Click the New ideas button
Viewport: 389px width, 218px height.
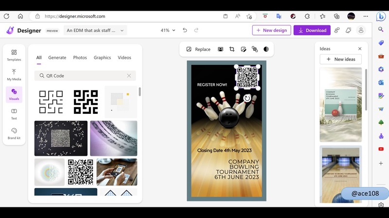(341, 59)
